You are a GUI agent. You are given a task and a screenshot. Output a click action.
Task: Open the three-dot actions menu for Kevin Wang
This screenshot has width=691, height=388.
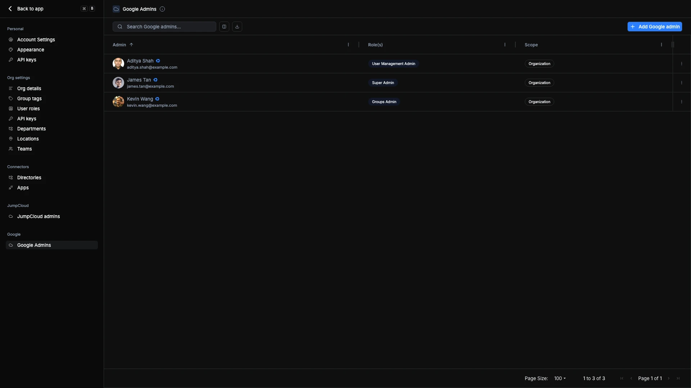point(681,102)
